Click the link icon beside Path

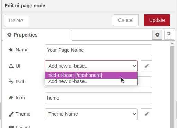tap(11, 81)
